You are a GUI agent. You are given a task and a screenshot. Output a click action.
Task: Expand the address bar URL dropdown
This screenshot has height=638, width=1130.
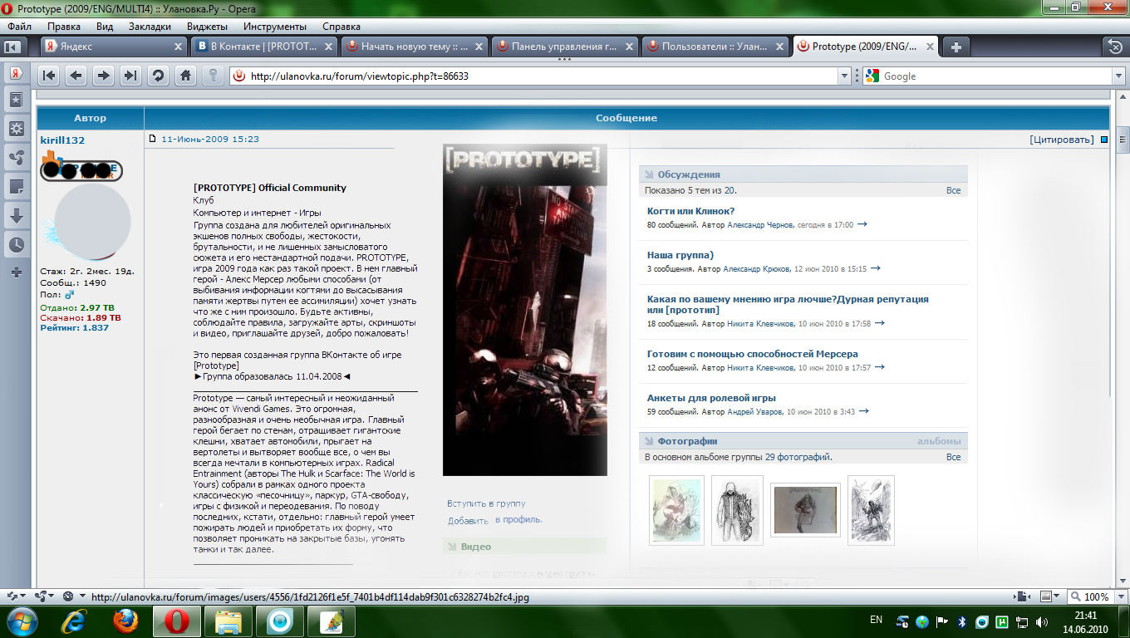pyautogui.click(x=845, y=76)
